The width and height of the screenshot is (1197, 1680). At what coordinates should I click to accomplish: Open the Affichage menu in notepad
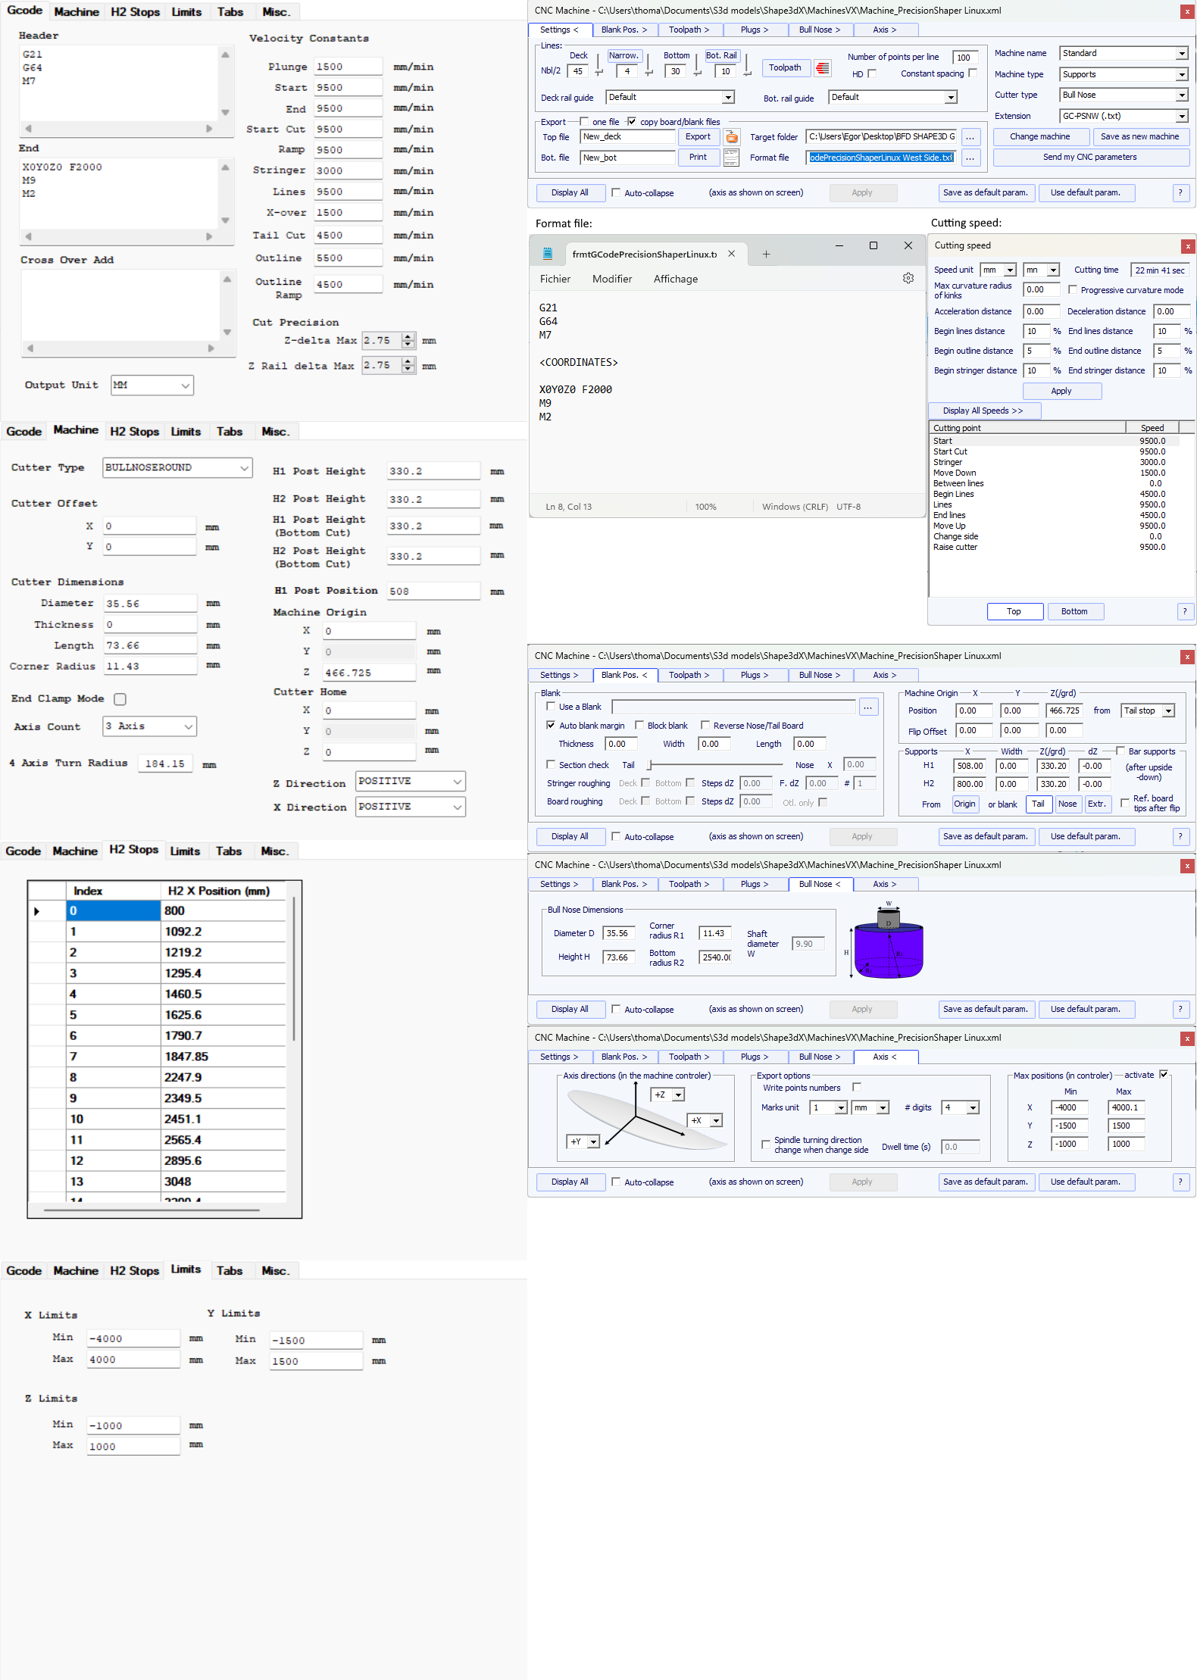[676, 279]
